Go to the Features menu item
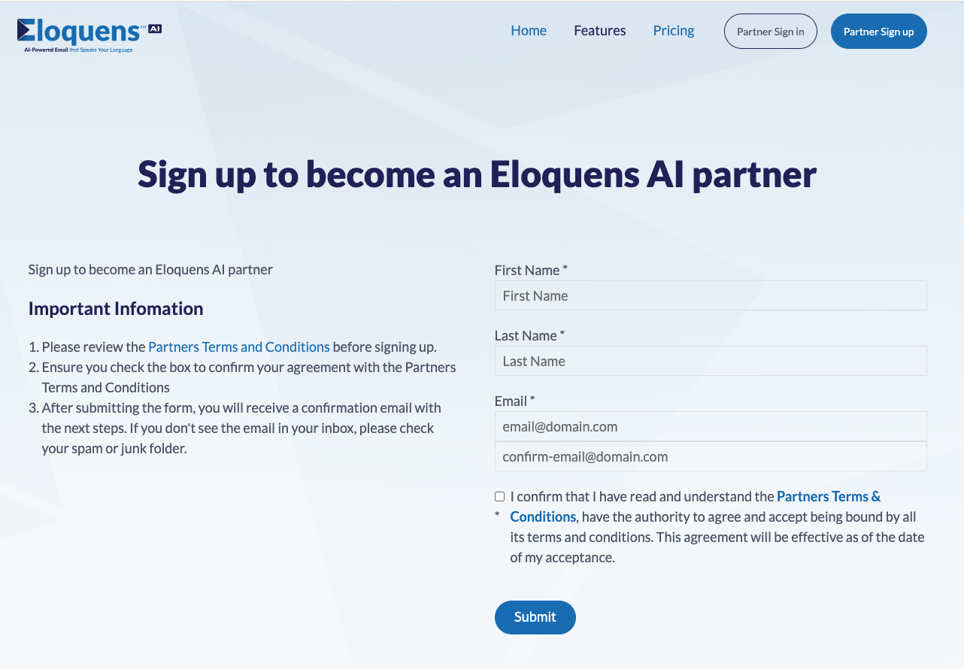This screenshot has width=964, height=669. (600, 31)
